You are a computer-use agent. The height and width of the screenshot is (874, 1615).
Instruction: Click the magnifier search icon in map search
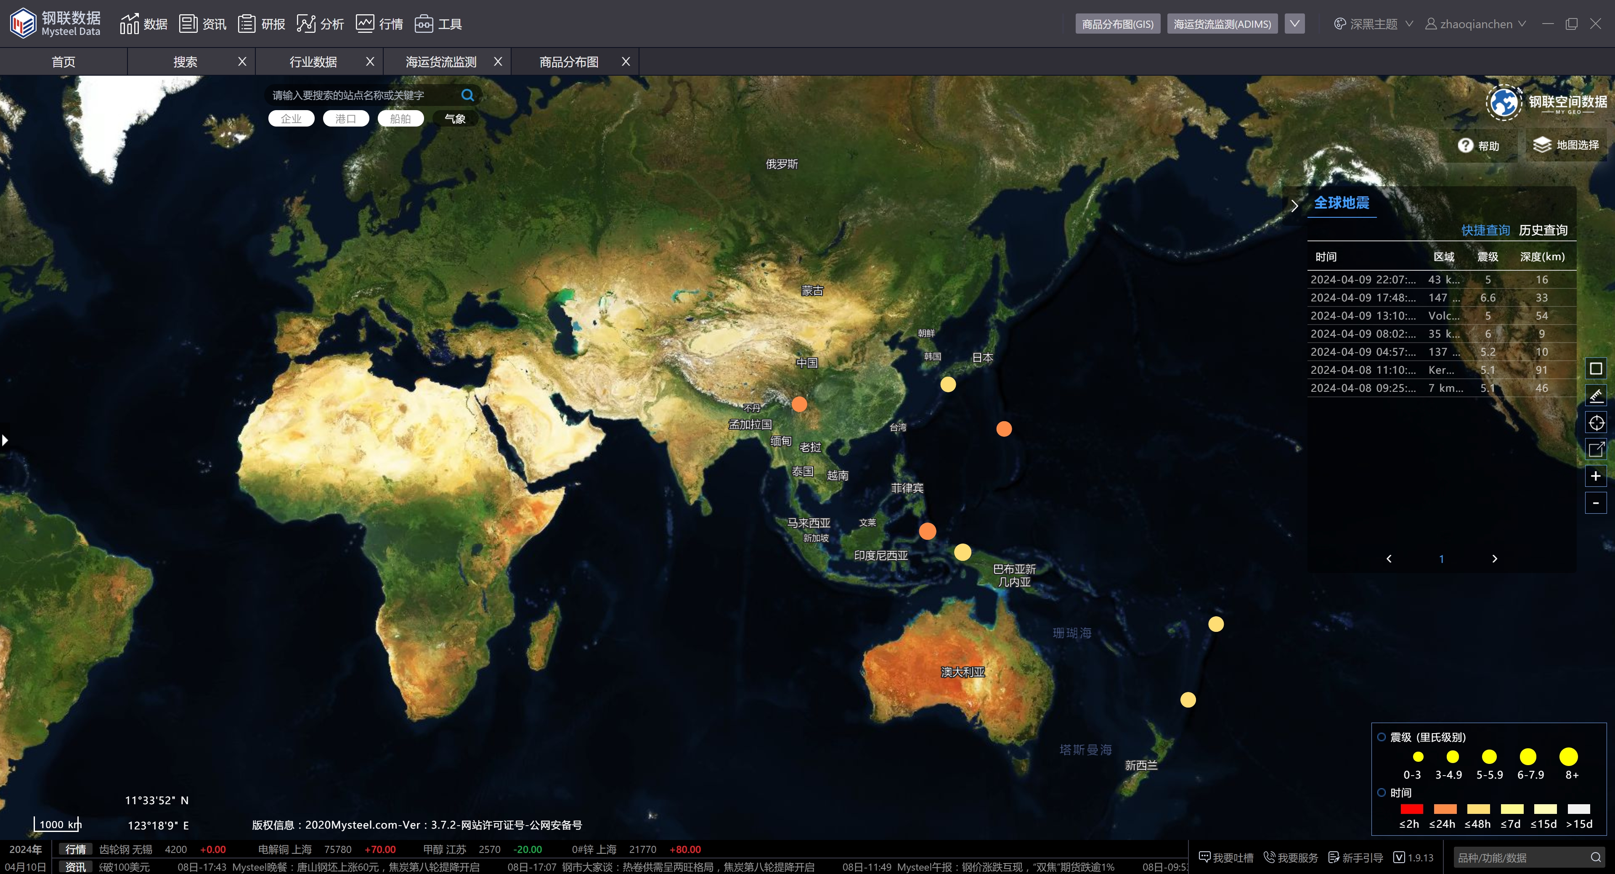click(468, 95)
